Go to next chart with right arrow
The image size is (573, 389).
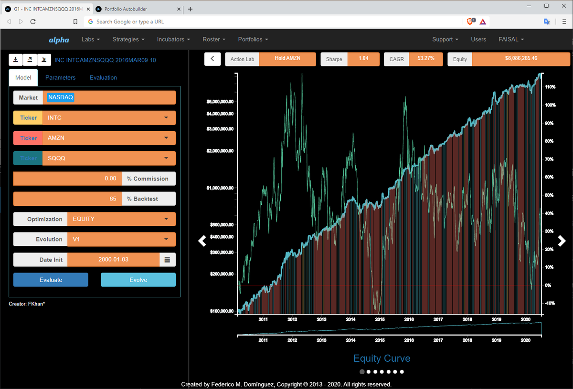click(562, 241)
